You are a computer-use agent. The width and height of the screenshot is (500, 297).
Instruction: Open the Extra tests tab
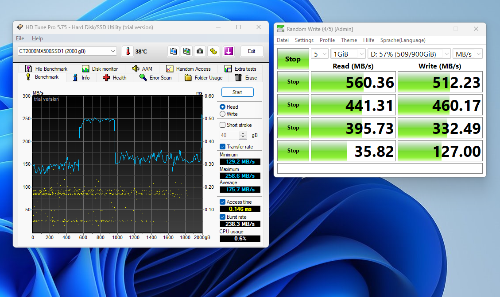(240, 69)
